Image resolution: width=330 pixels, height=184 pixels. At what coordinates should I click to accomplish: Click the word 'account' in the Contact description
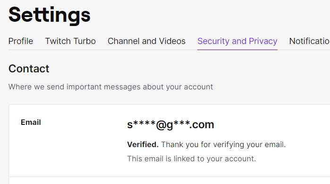[198, 87]
